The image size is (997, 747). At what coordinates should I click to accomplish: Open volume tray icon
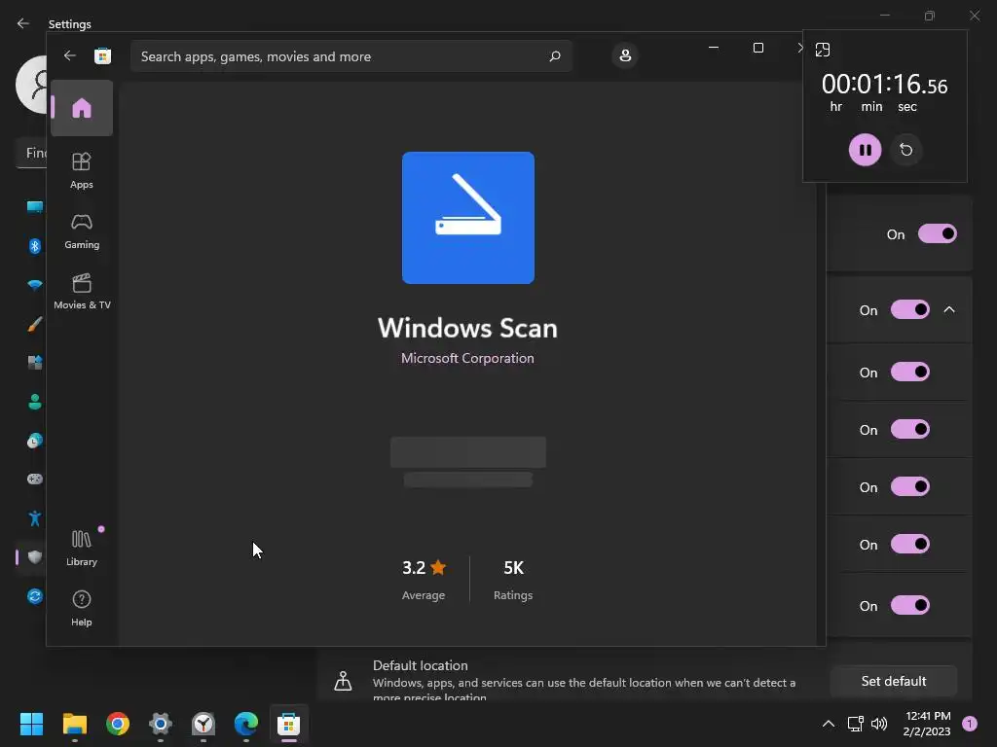point(879,724)
